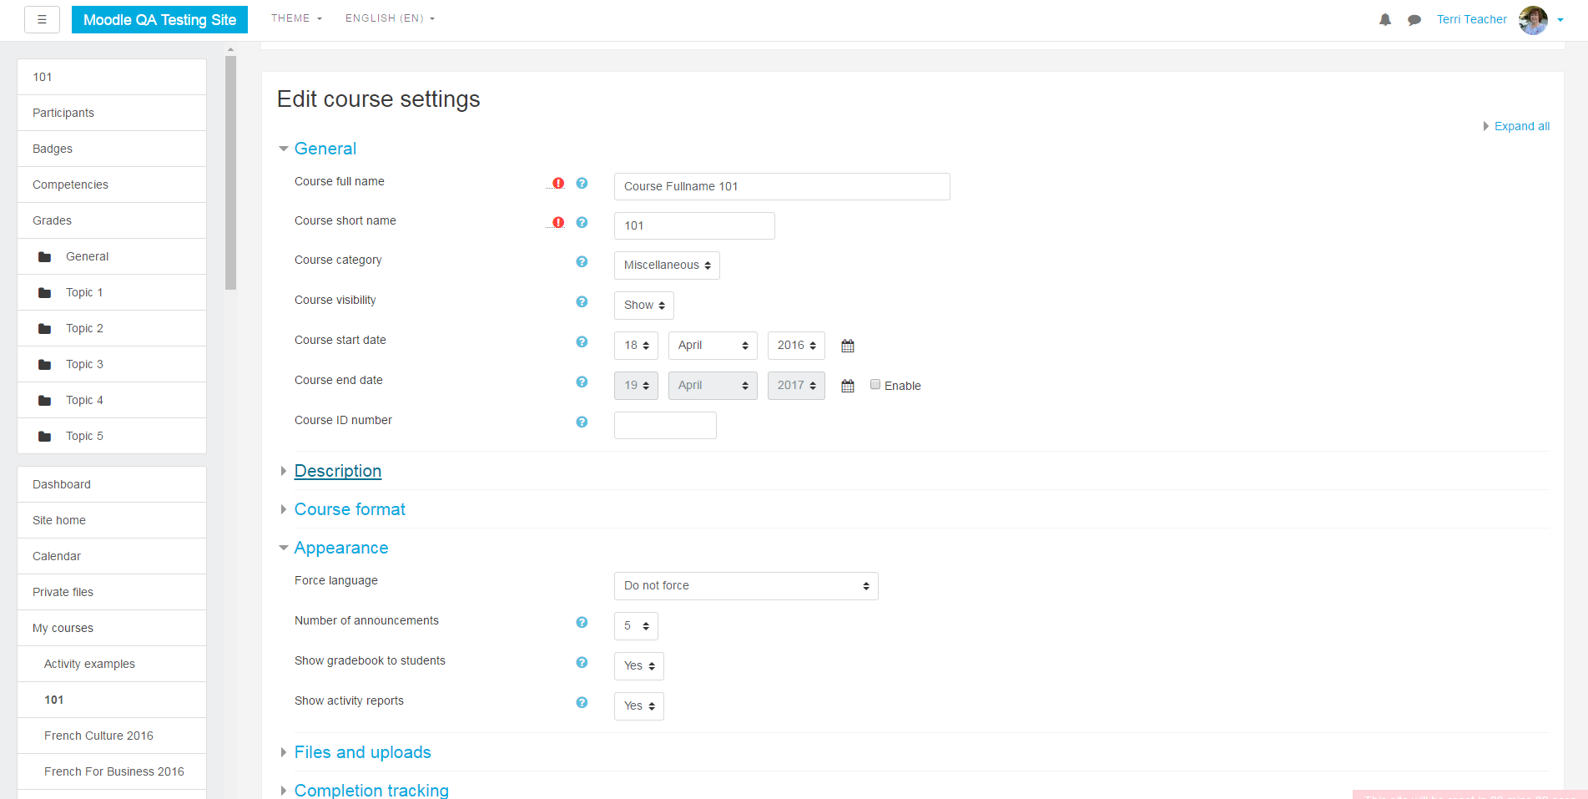Click Terri Teacher's profile avatar

1533,20
